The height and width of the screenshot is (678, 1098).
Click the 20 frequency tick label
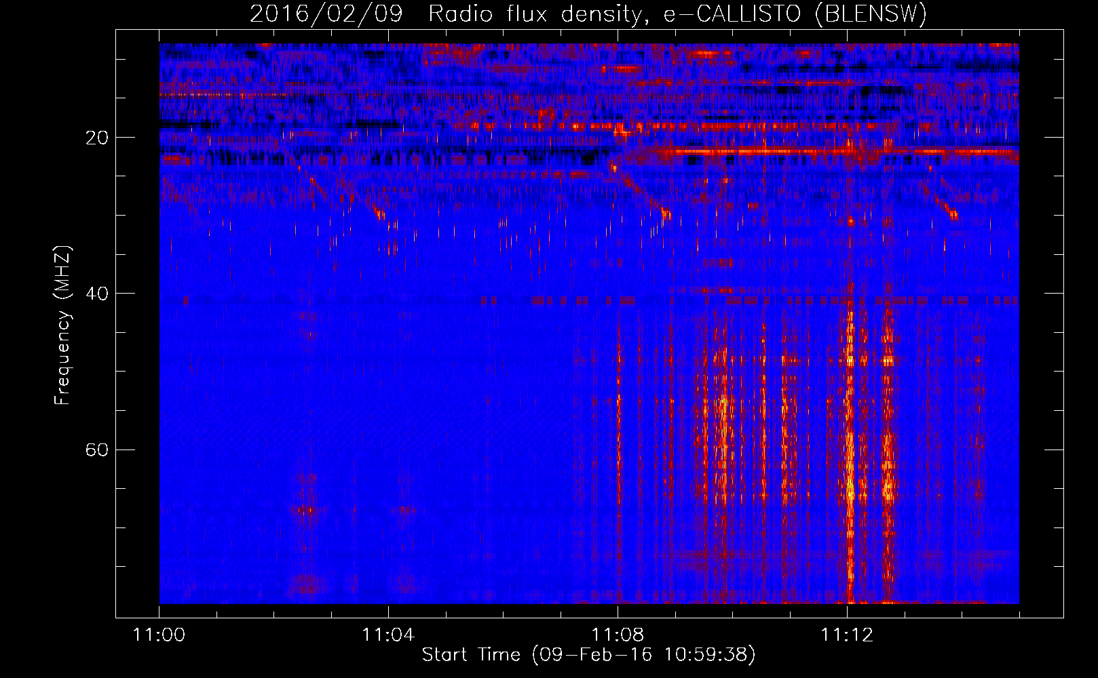97,138
